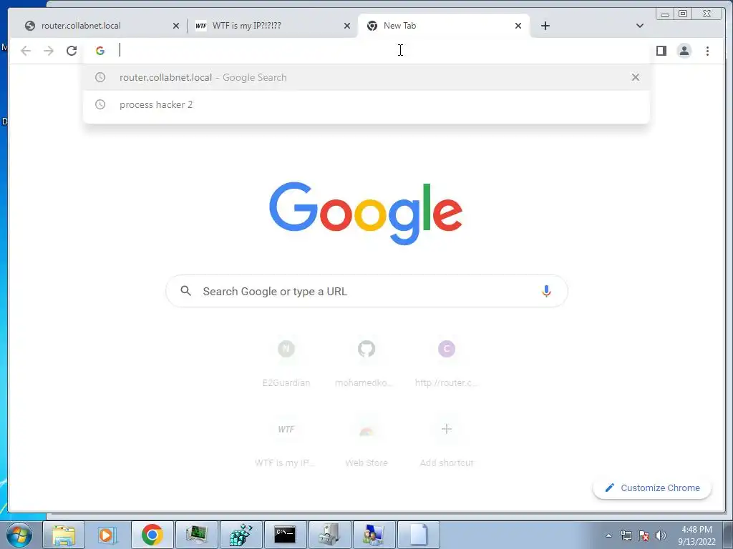
Task: Open the Web Store shortcut
Action: point(366,442)
